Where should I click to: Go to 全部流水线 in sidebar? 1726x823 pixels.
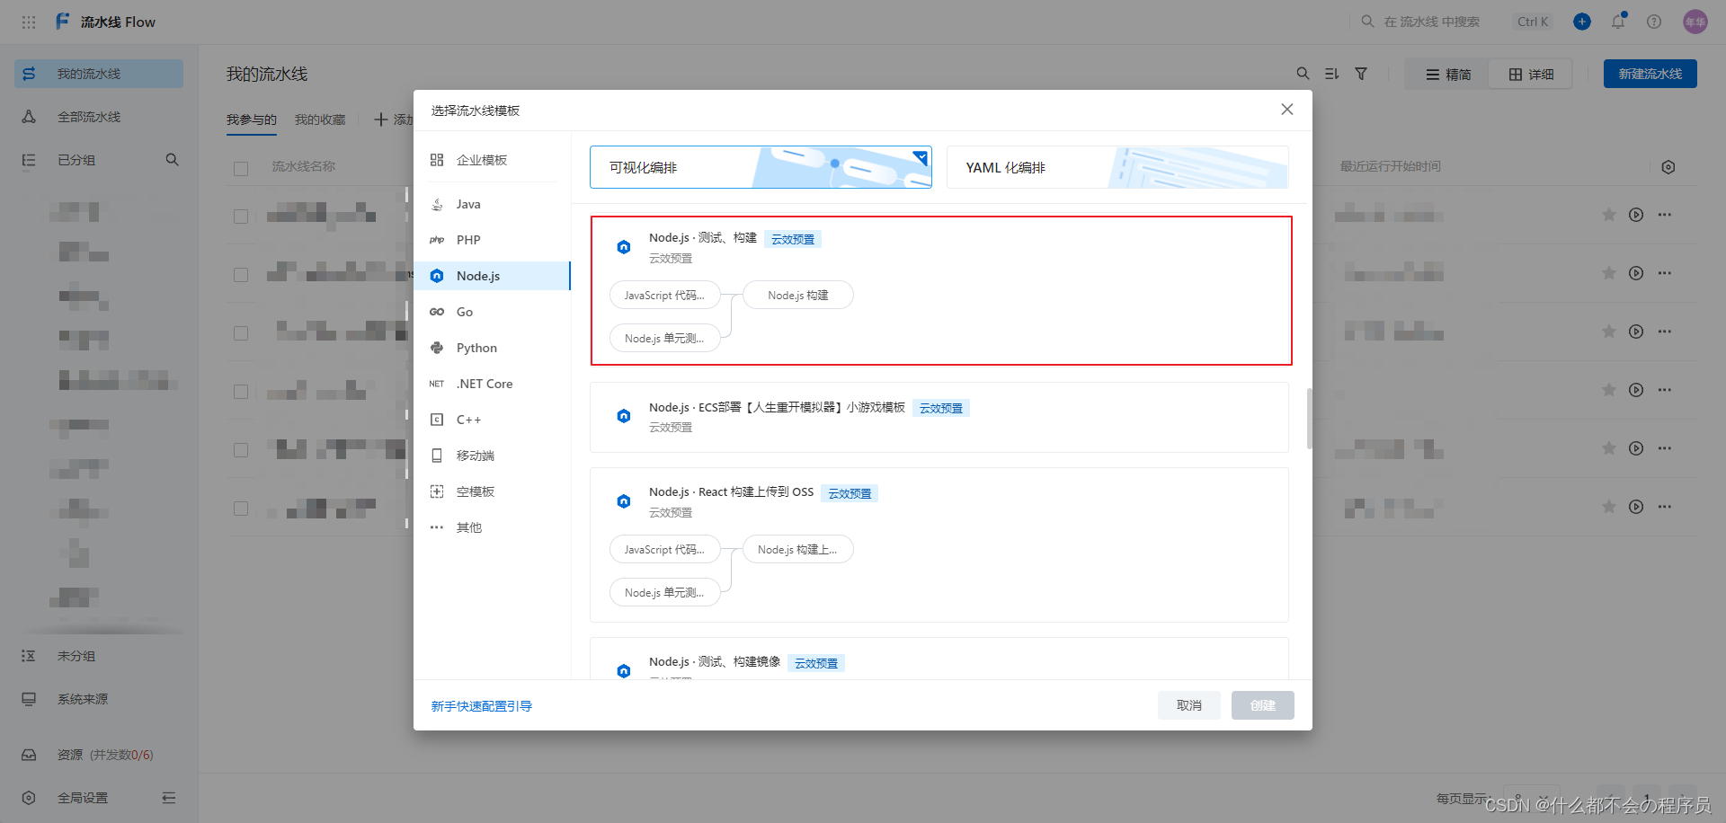(99, 117)
